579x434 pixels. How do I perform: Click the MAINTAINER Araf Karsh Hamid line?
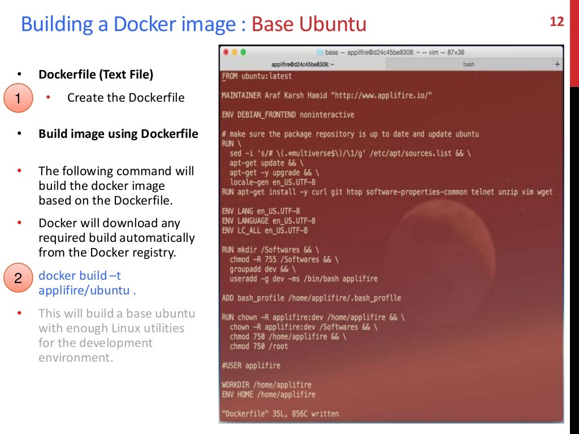[x=327, y=96]
